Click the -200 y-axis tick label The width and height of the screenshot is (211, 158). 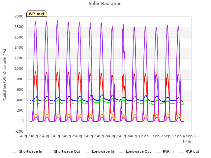click(x=19, y=131)
